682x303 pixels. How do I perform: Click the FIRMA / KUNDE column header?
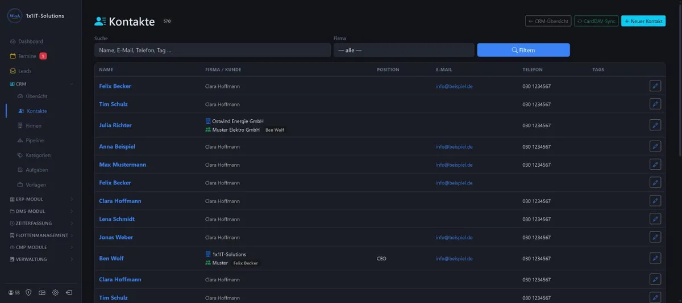[x=223, y=70]
